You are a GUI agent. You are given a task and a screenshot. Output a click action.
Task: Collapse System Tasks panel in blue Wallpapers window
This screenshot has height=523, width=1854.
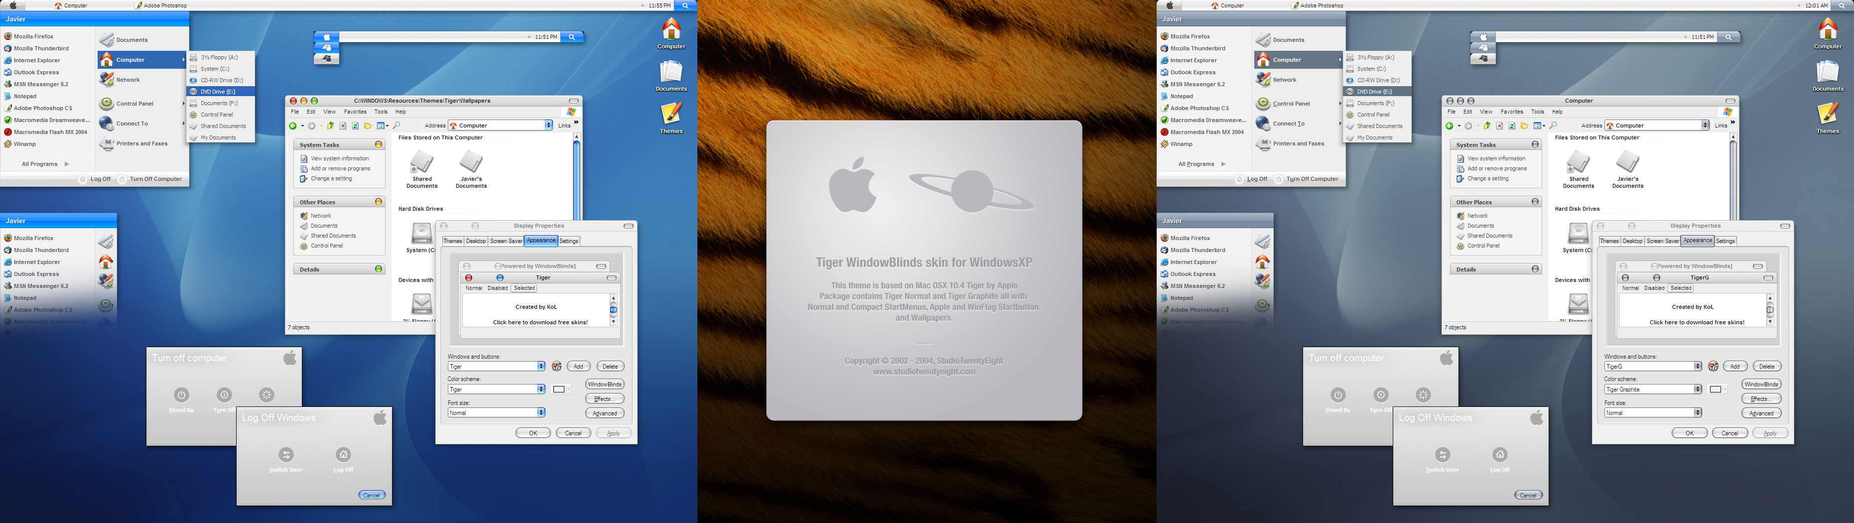point(379,144)
